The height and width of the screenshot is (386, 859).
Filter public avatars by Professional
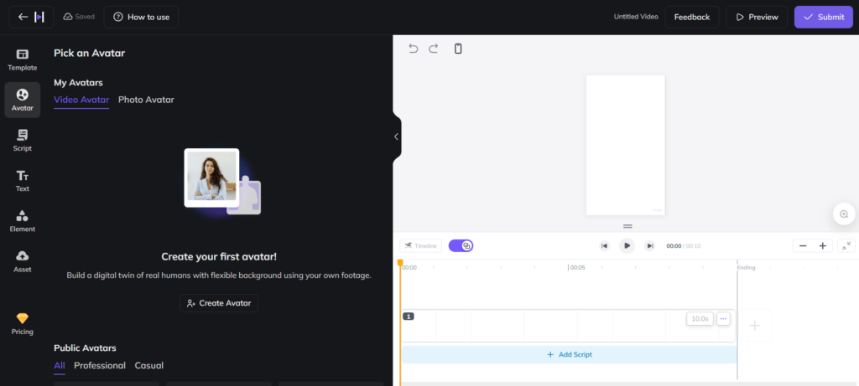coord(100,365)
